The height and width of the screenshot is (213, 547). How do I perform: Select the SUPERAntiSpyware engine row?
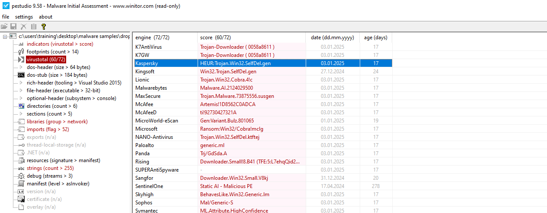[x=262, y=170]
